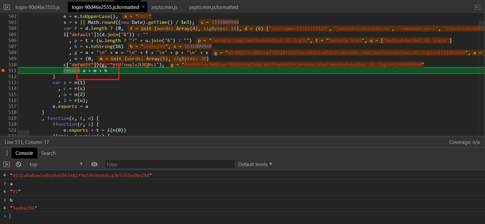485x224 pixels.
Task: Focus the console Filter field
Action: [x=170, y=164]
